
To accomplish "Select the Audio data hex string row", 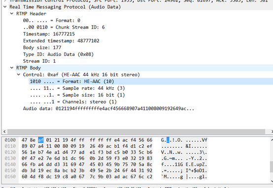I will tap(108, 108).
